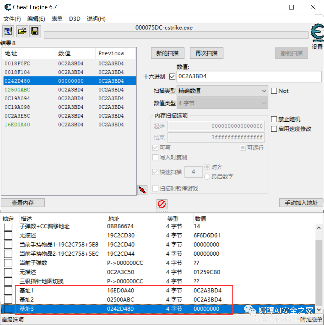Click the 结束 end address field

click(x=216, y=137)
